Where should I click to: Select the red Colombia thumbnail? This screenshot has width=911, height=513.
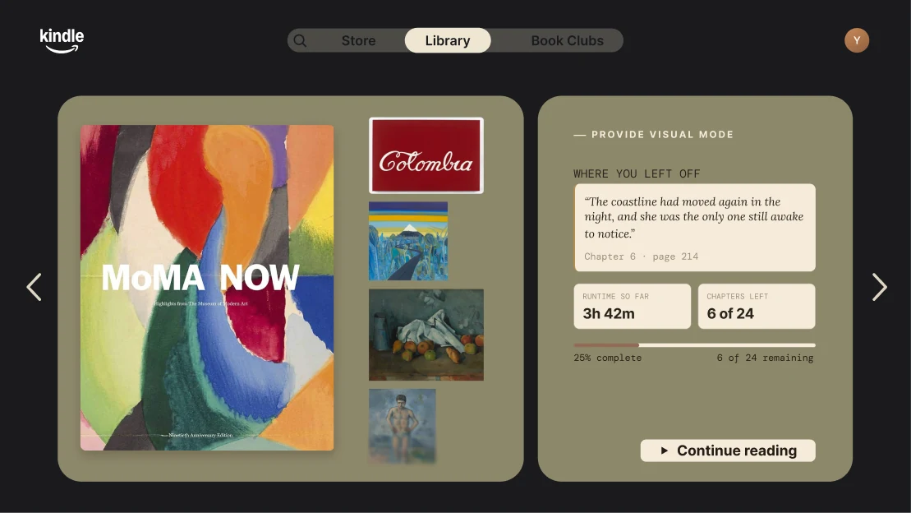pos(426,155)
